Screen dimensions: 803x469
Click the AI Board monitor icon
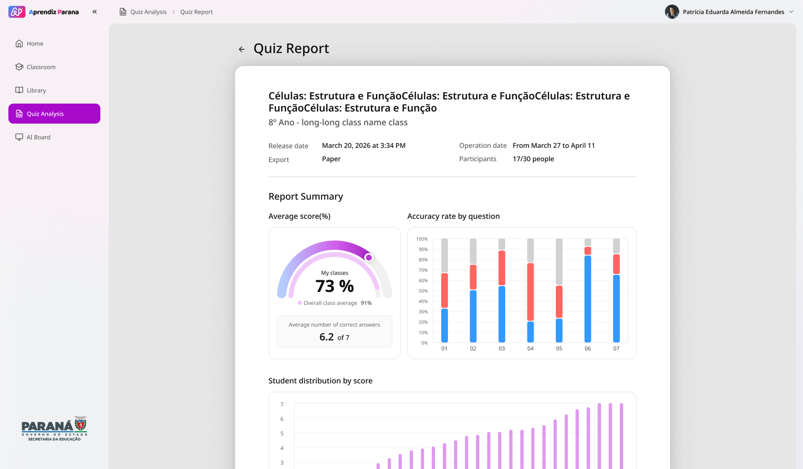point(19,137)
